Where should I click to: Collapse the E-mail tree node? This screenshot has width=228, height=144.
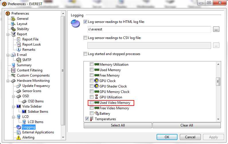point(8,55)
